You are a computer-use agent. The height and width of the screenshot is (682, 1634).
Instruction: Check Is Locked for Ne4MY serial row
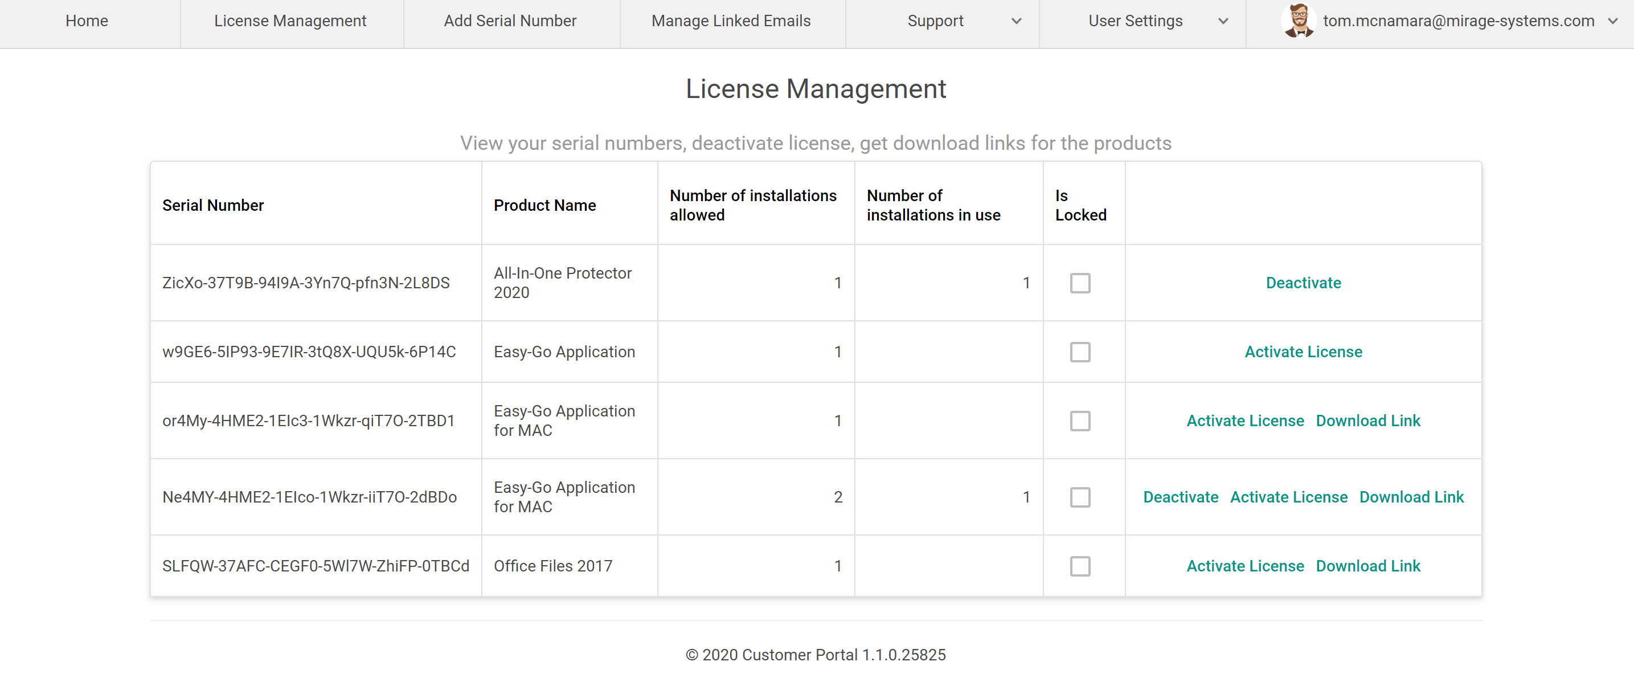coord(1080,497)
